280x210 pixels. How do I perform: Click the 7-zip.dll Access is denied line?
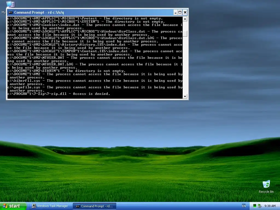coord(59,94)
